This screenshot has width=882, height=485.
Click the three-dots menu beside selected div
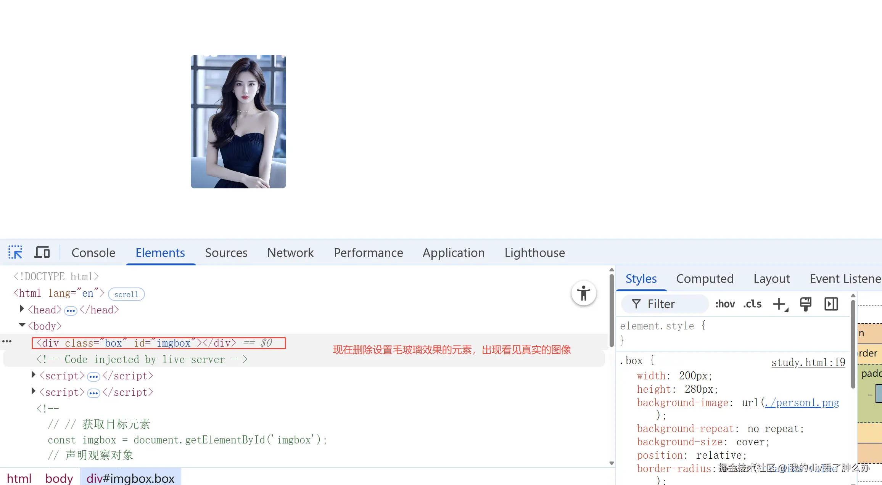tap(7, 341)
